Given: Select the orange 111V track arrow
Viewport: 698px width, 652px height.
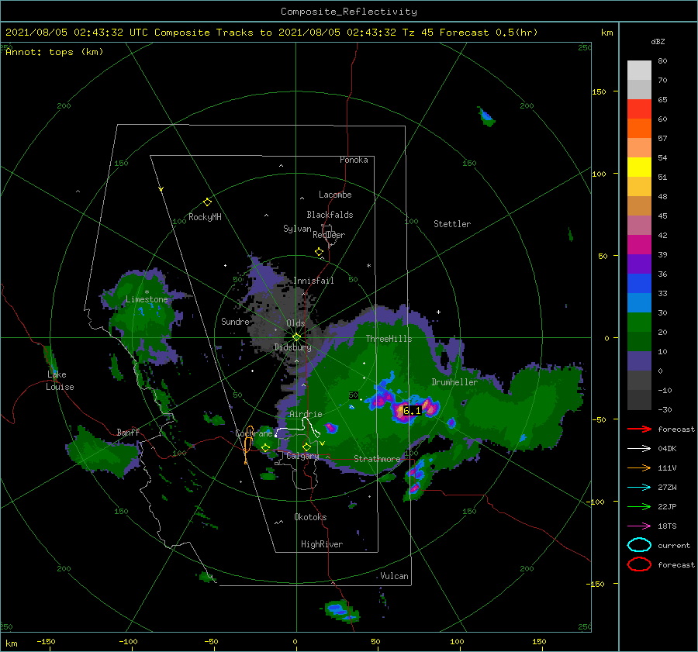Looking at the screenshot, I should (639, 467).
